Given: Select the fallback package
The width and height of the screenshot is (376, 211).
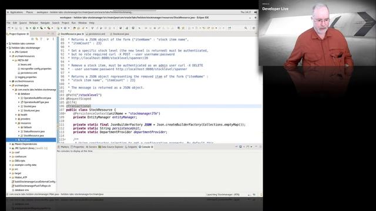Looking at the screenshot, I should (x=28, y=127).
